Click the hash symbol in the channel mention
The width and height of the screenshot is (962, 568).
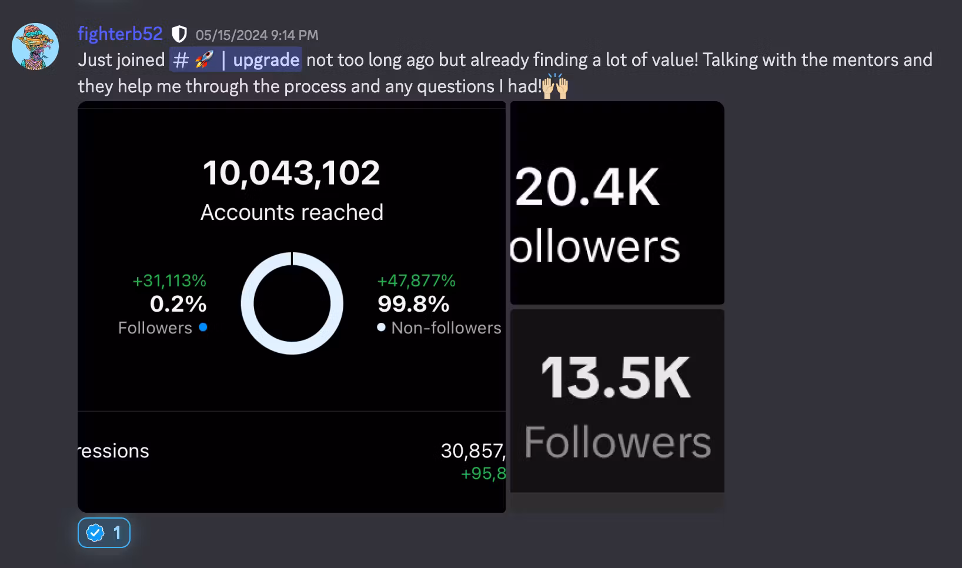pyautogui.click(x=181, y=60)
